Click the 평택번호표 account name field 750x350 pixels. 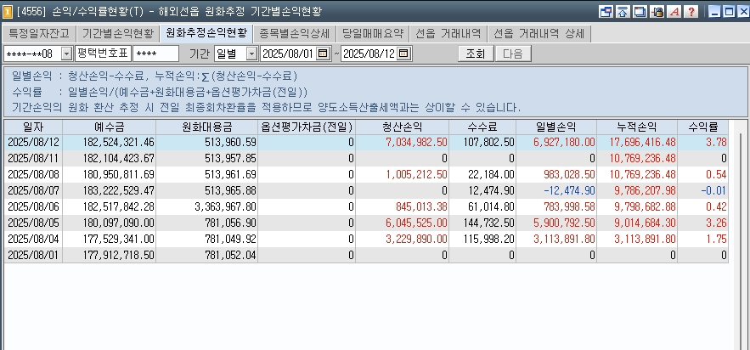click(x=103, y=54)
